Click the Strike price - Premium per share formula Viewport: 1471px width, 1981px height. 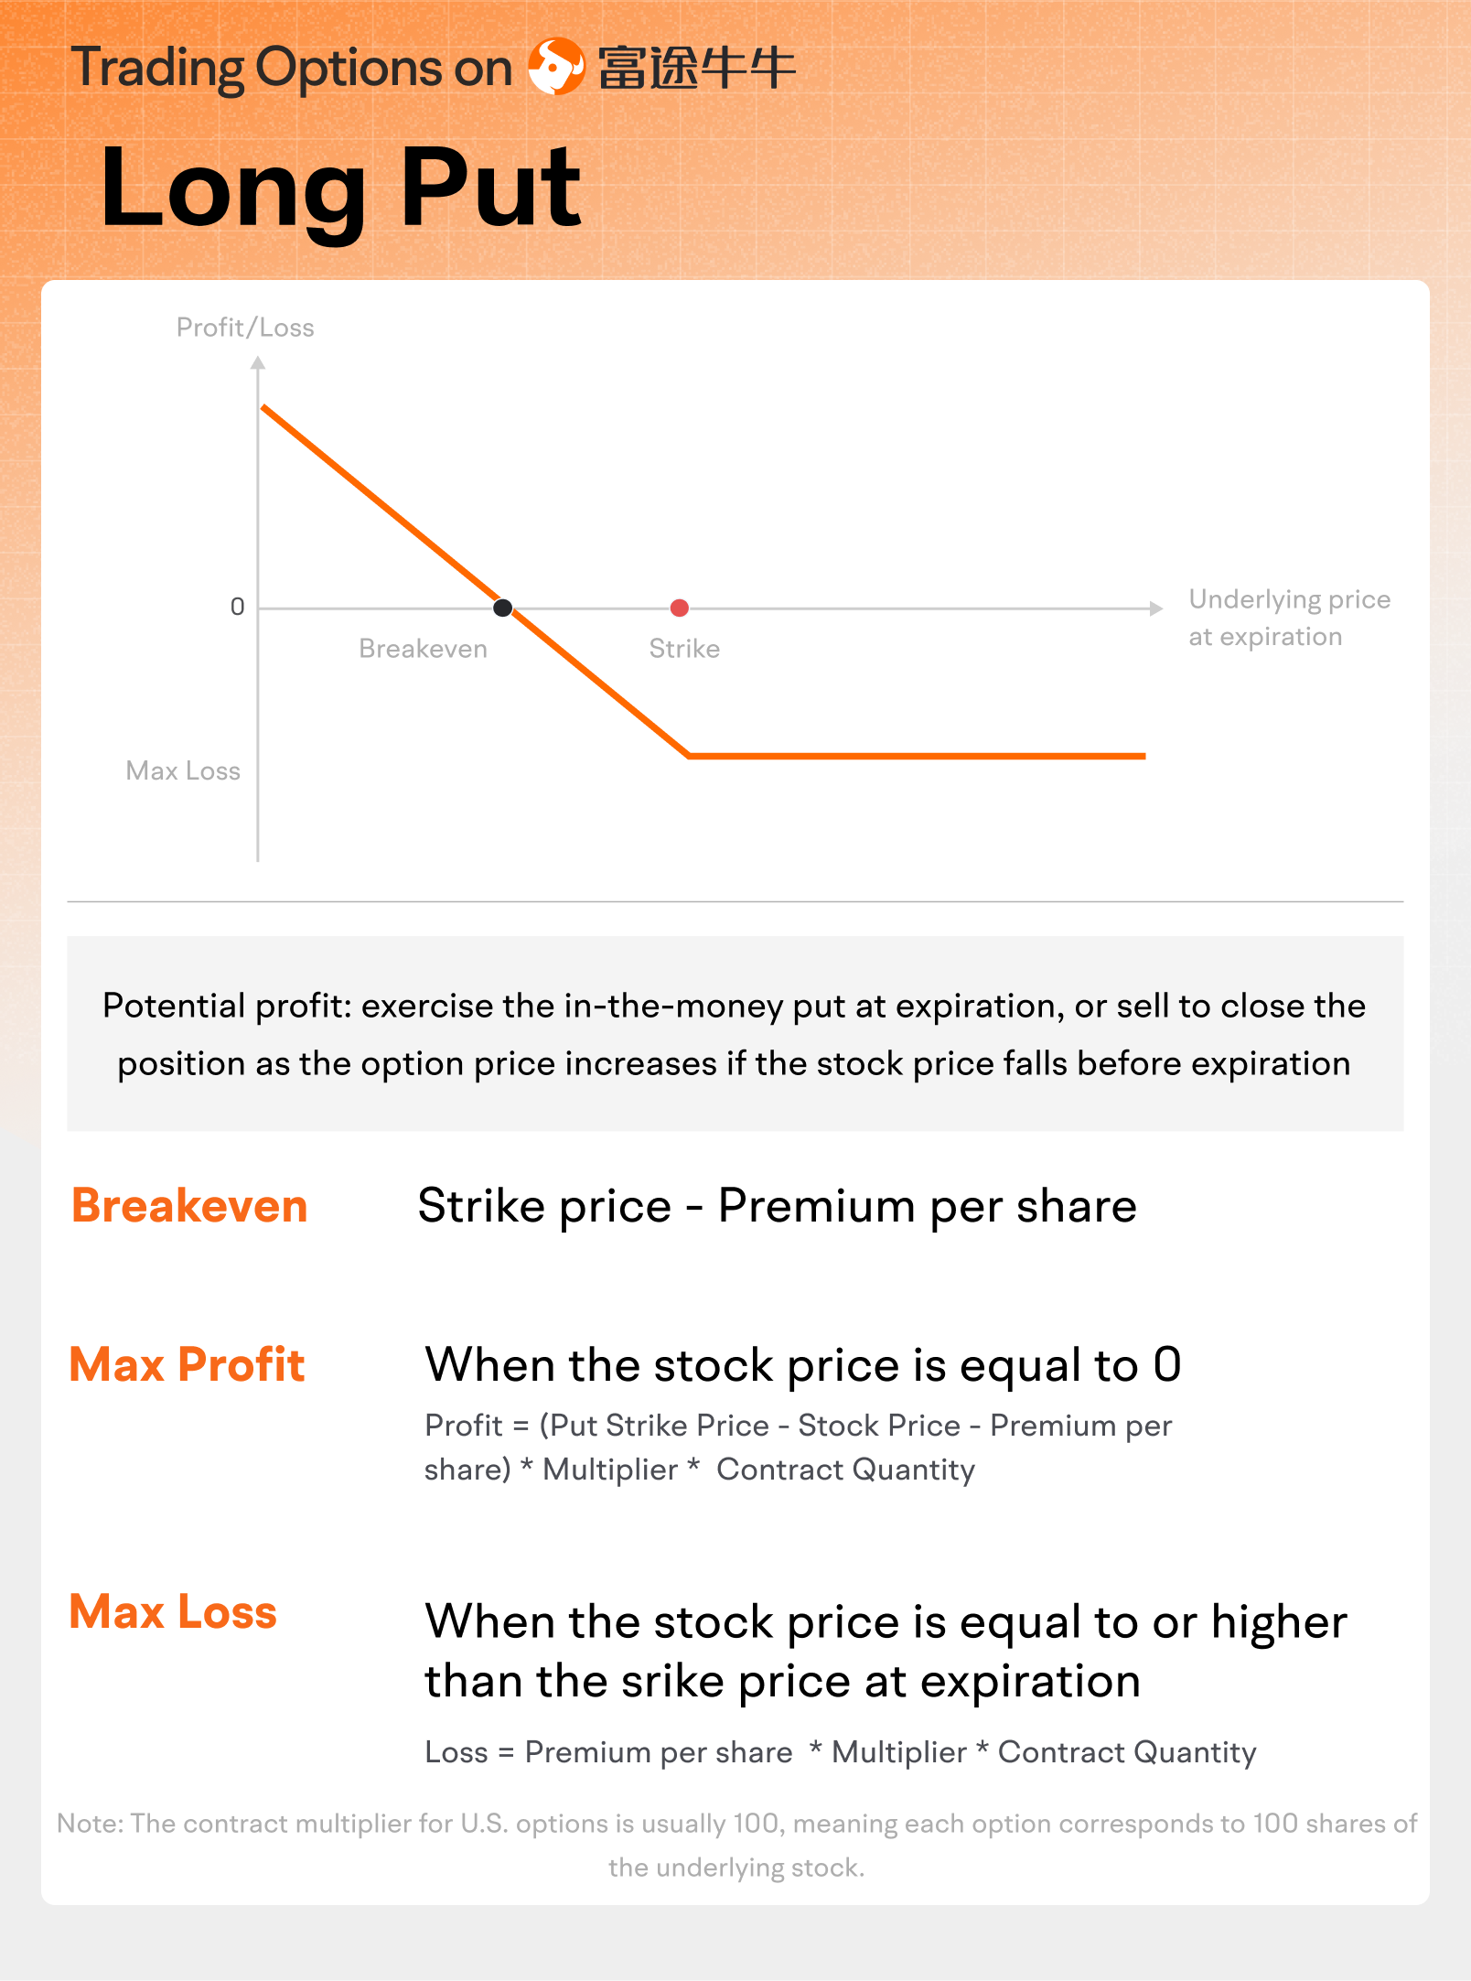coord(777,1206)
